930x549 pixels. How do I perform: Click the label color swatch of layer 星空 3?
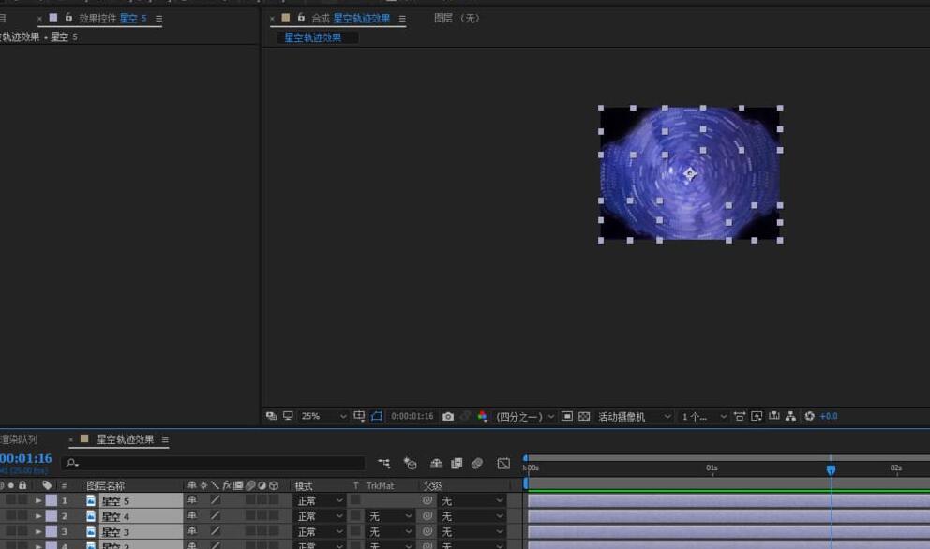[52, 531]
